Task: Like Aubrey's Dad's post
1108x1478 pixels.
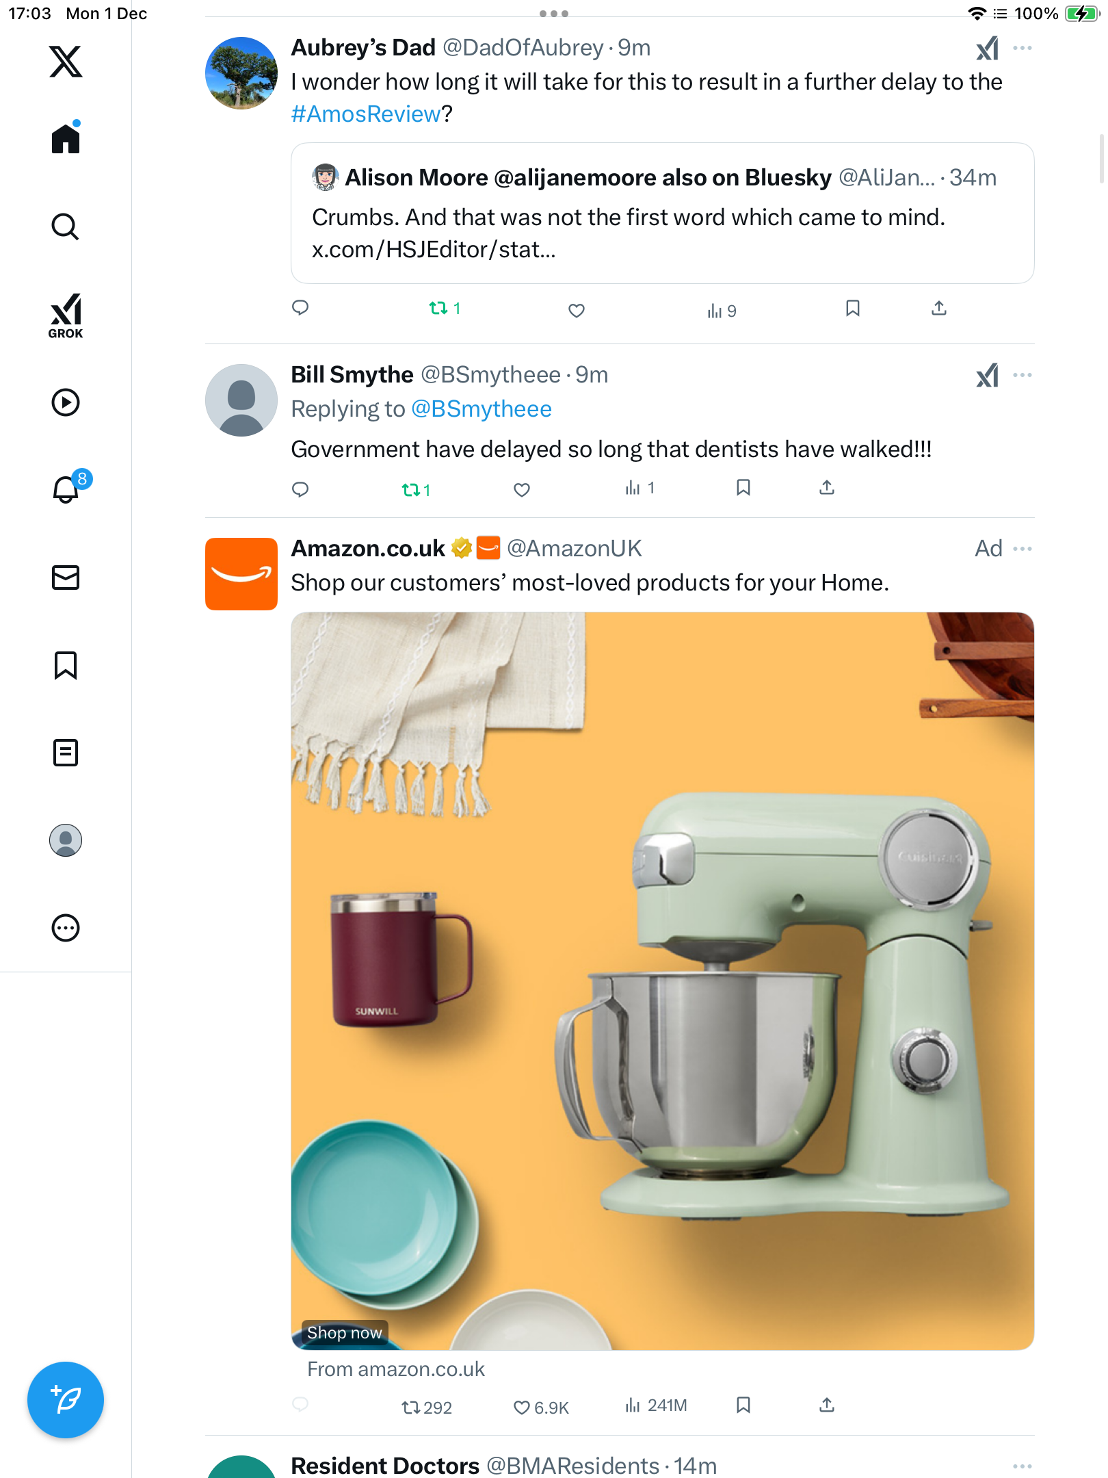Action: tap(577, 311)
